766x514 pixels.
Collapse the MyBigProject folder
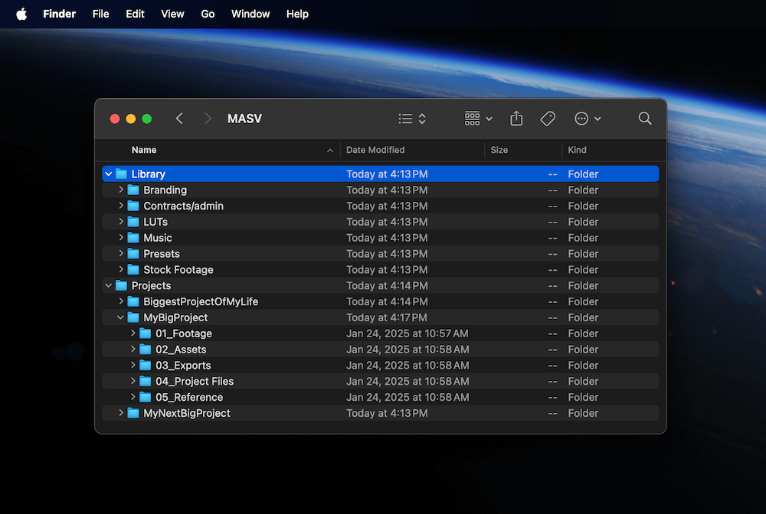[121, 317]
